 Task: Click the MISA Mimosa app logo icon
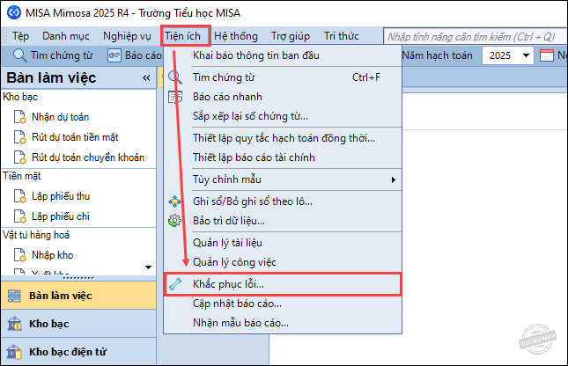(14, 12)
